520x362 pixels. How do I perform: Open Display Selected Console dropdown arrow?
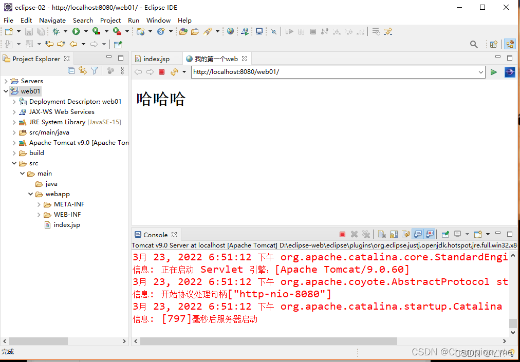[x=467, y=234]
